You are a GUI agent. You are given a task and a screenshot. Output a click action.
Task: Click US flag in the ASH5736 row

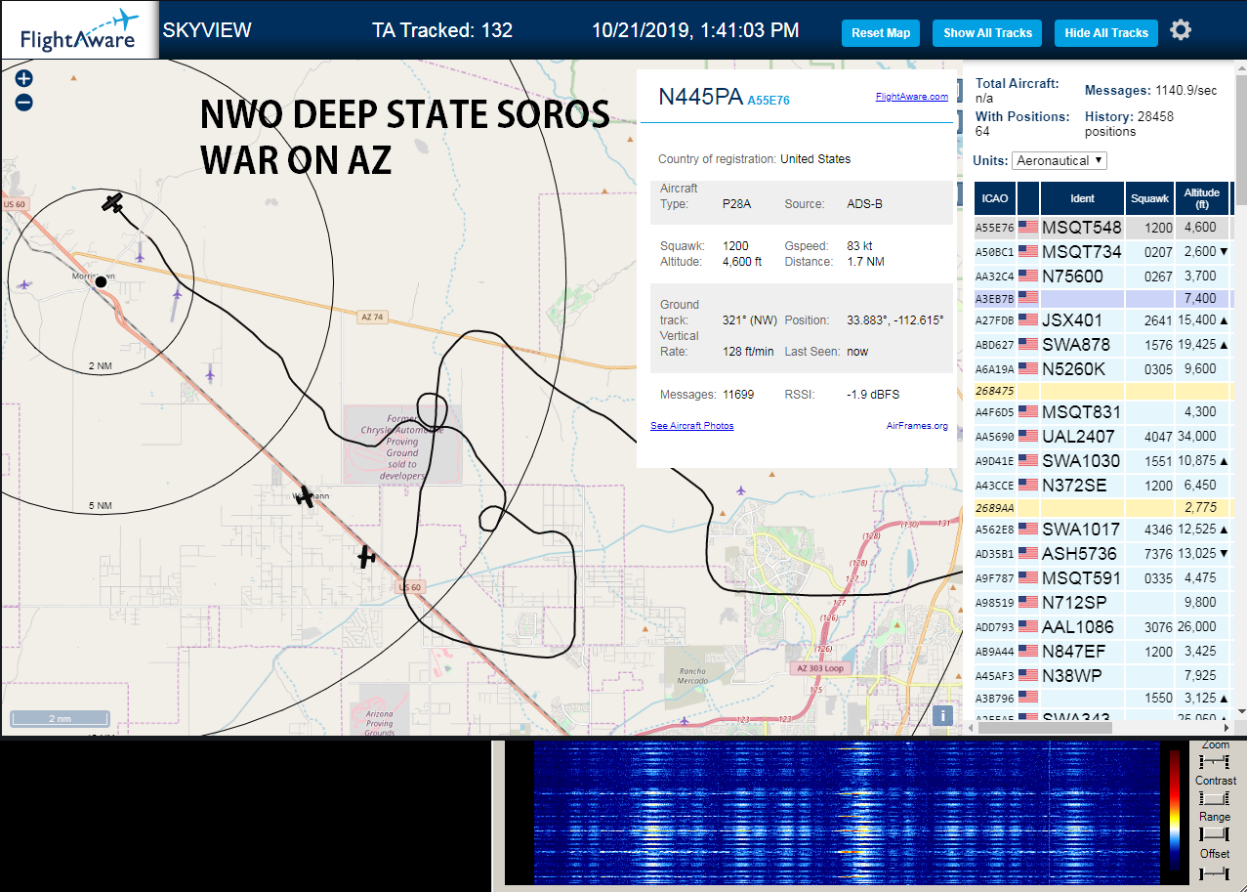point(1027,554)
